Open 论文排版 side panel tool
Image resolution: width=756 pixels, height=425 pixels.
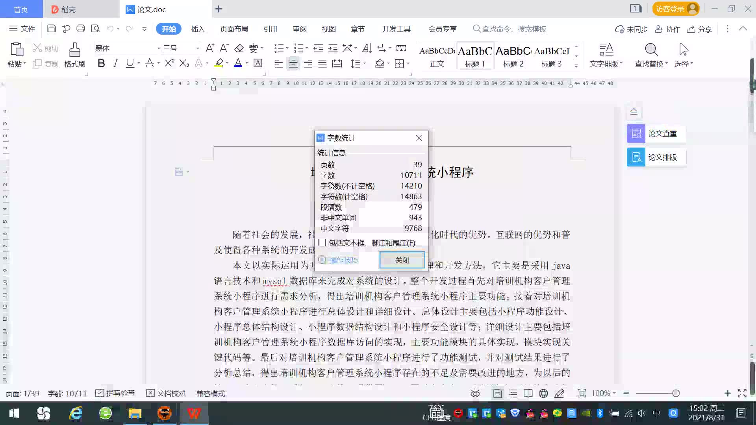(656, 157)
